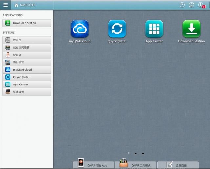Image resolution: width=210 pixels, height=169 pixels.
Task: Switch to second desktop page dot
Action: point(136,153)
